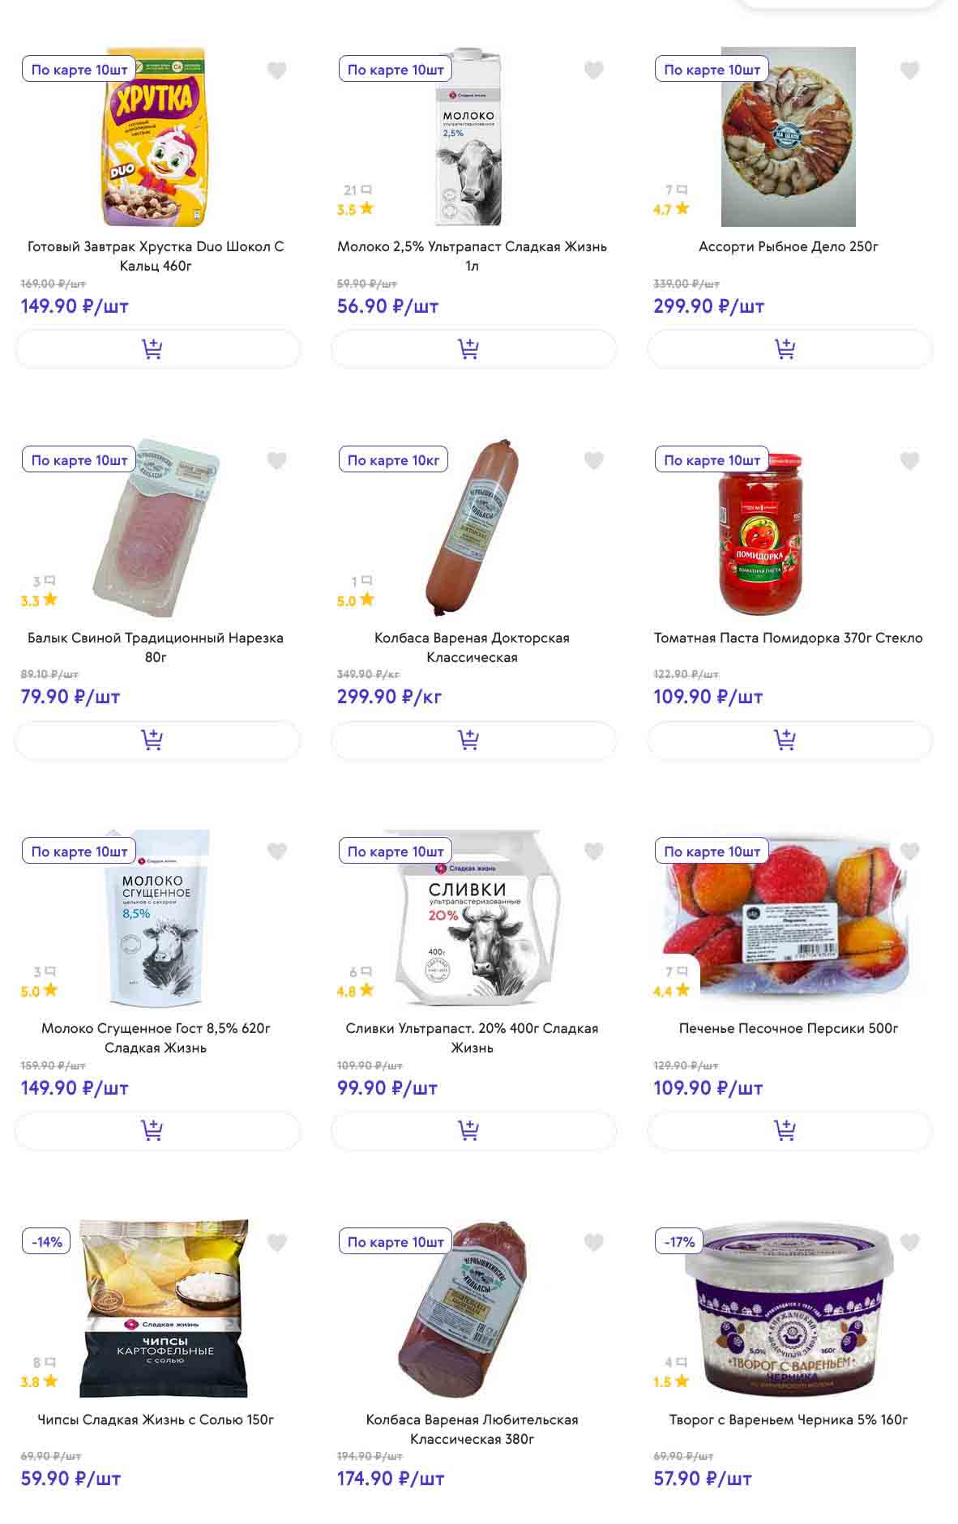Favorite the Хрутка Duo cereal

277,70
